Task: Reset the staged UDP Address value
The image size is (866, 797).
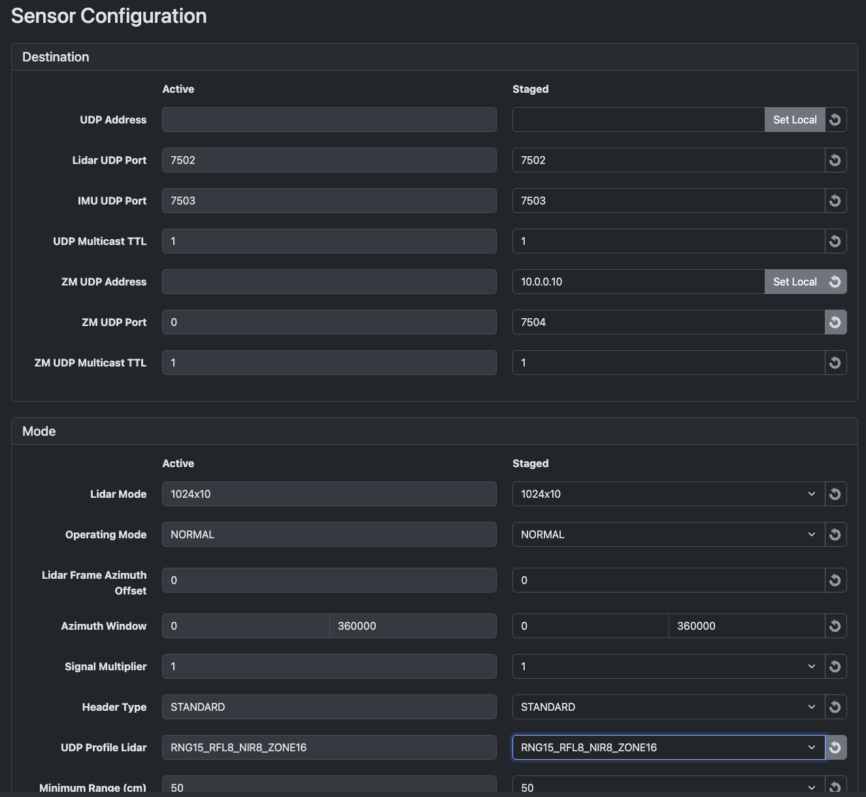Action: point(835,120)
